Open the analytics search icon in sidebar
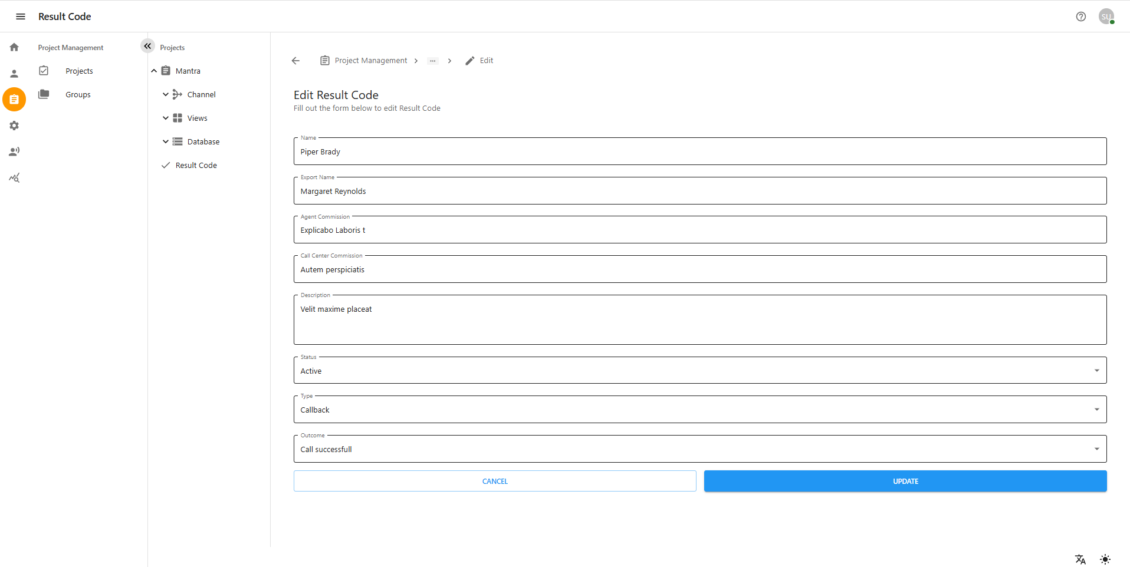1130x567 pixels. pos(14,177)
